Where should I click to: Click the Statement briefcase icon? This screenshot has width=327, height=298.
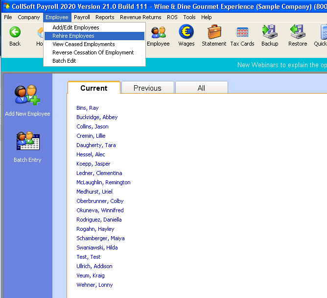coord(214,35)
